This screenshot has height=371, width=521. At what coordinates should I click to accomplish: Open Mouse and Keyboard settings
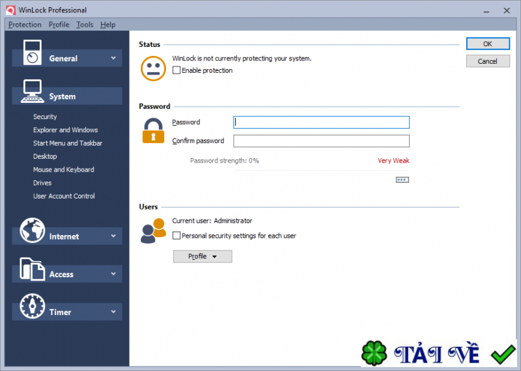(63, 170)
